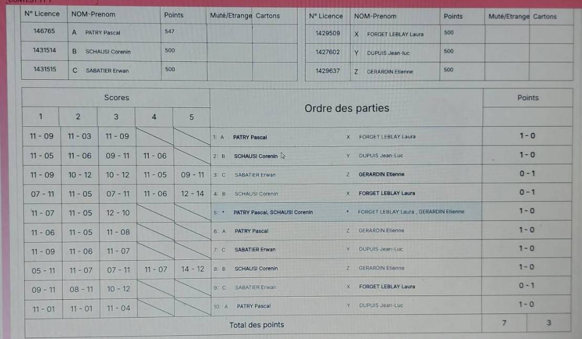The height and width of the screenshot is (339, 582).
Task: Click Muté/Etrange cell in PATRY Pascal's team row
Action: pos(229,32)
